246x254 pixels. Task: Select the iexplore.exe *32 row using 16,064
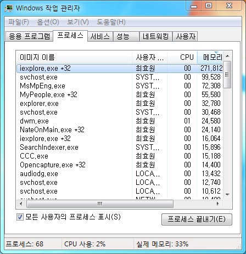(120, 138)
